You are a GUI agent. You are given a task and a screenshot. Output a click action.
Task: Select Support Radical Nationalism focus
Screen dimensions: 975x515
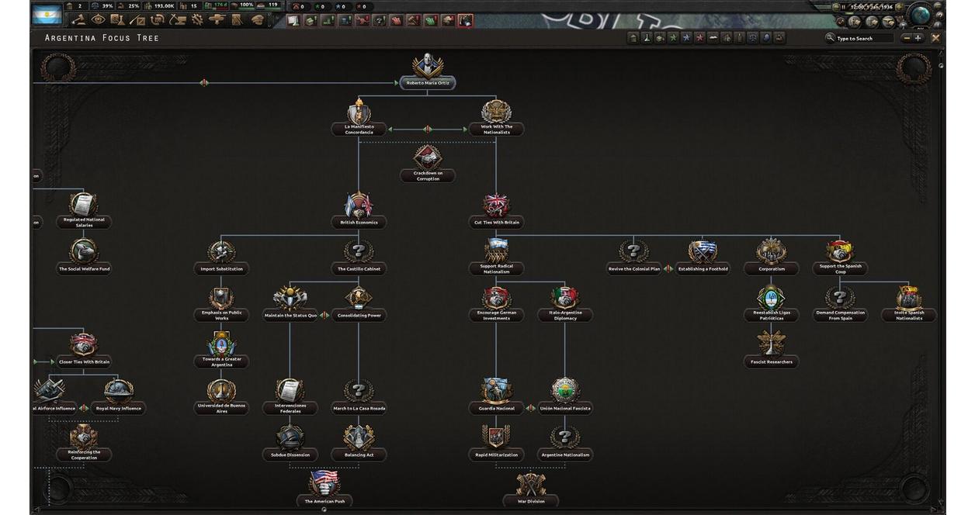496,257
